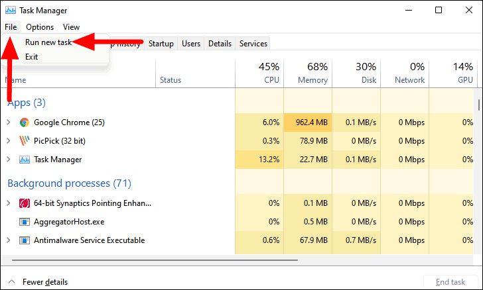Choose Exit from the File menu
This screenshot has height=290, width=483.
pos(31,57)
